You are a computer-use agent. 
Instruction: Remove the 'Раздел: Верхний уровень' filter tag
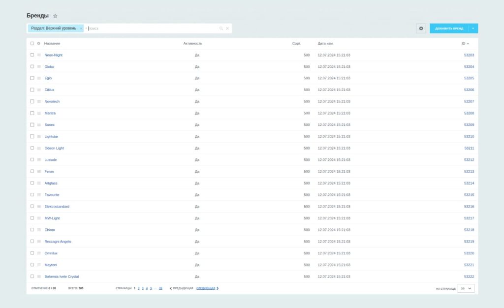tap(81, 28)
